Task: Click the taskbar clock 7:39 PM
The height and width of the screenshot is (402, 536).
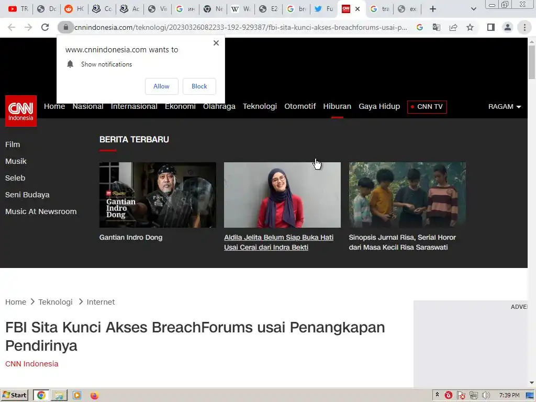Action: [x=509, y=396]
